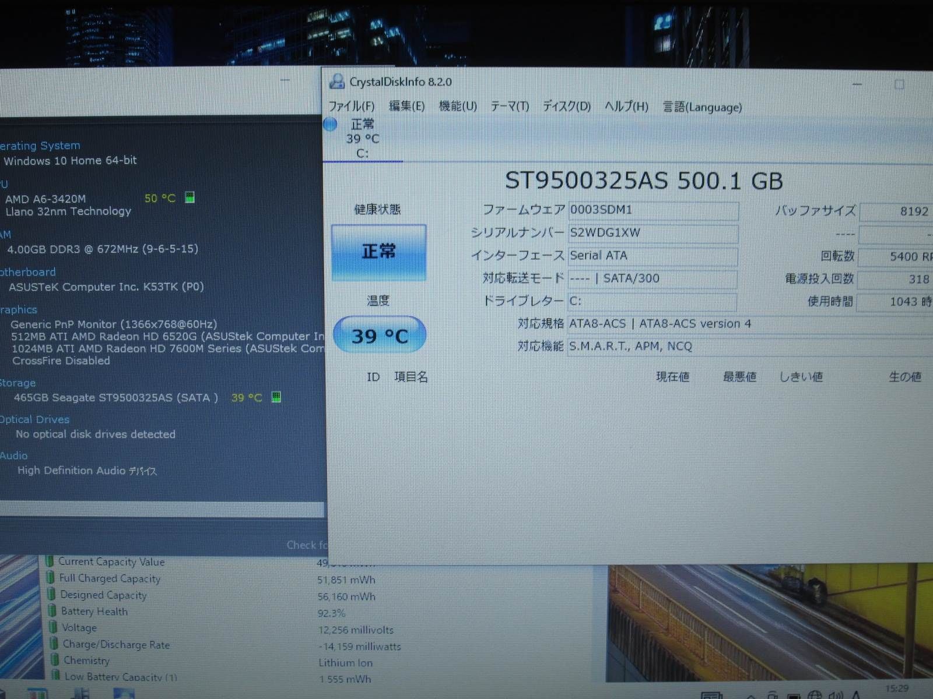Click the 生の値 column header
Viewport: 933px width, 699px height.
[x=905, y=377]
